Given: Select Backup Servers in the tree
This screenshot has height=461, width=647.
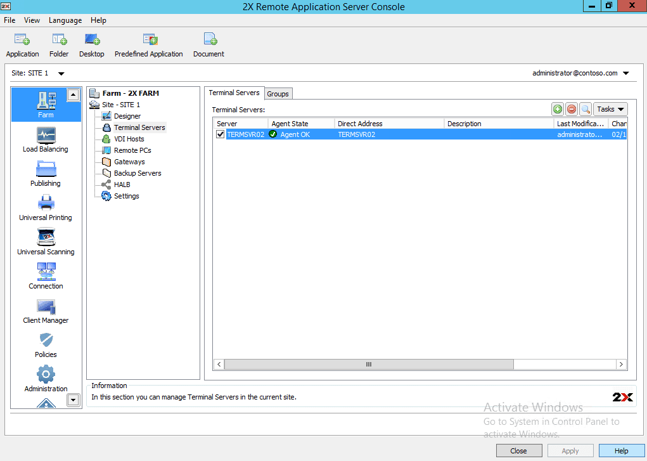Looking at the screenshot, I should [x=138, y=173].
